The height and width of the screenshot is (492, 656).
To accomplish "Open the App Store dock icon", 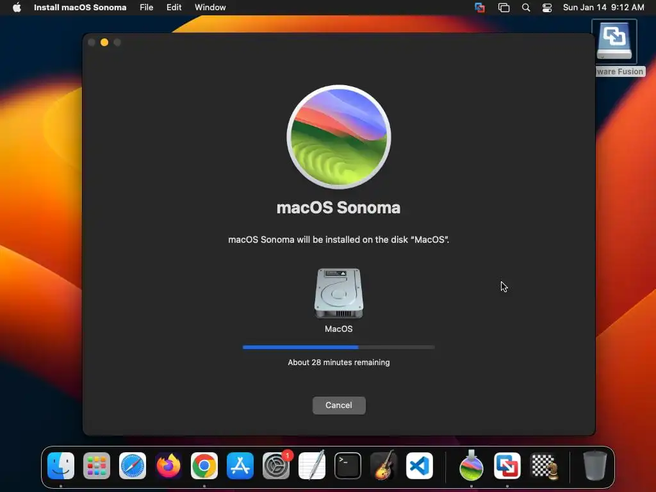I will coord(240,466).
